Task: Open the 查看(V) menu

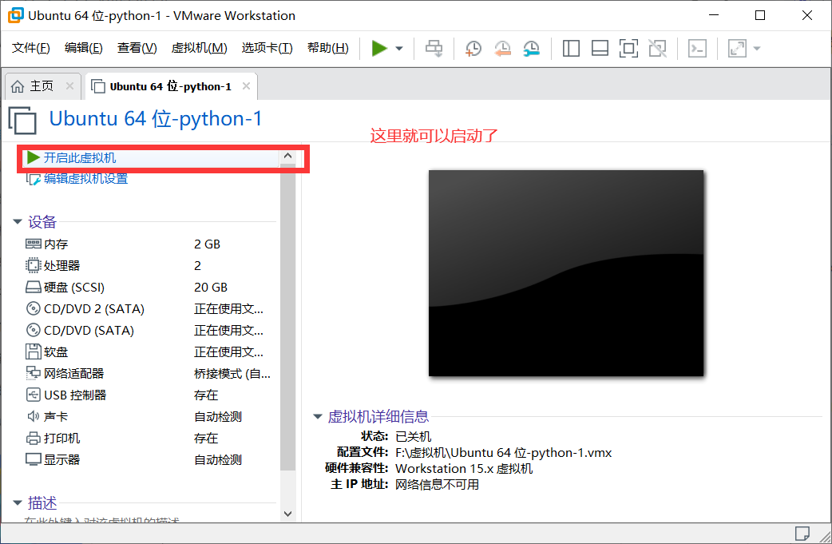Action: [x=137, y=48]
